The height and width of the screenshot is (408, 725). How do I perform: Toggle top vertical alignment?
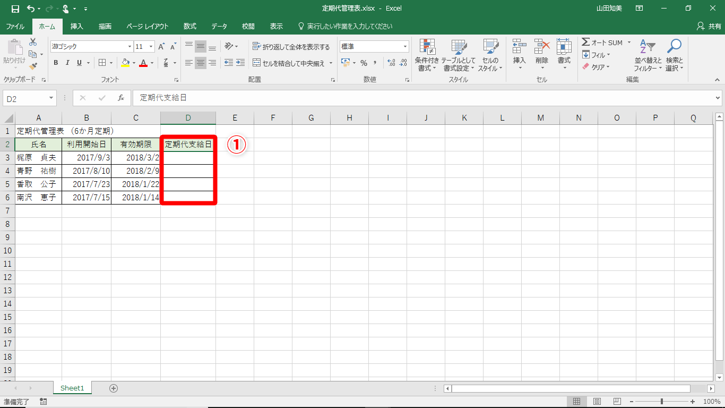(188, 46)
